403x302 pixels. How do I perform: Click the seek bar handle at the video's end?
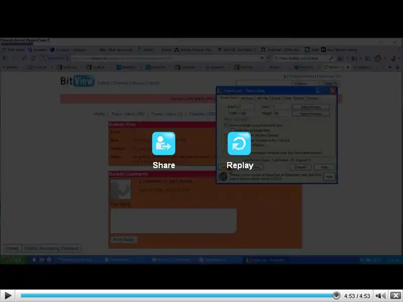(x=336, y=295)
